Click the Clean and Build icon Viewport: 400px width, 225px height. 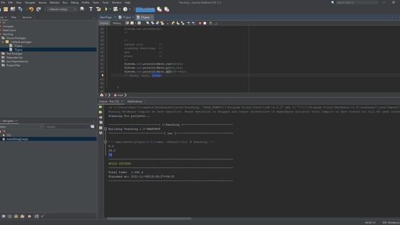coord(98,9)
